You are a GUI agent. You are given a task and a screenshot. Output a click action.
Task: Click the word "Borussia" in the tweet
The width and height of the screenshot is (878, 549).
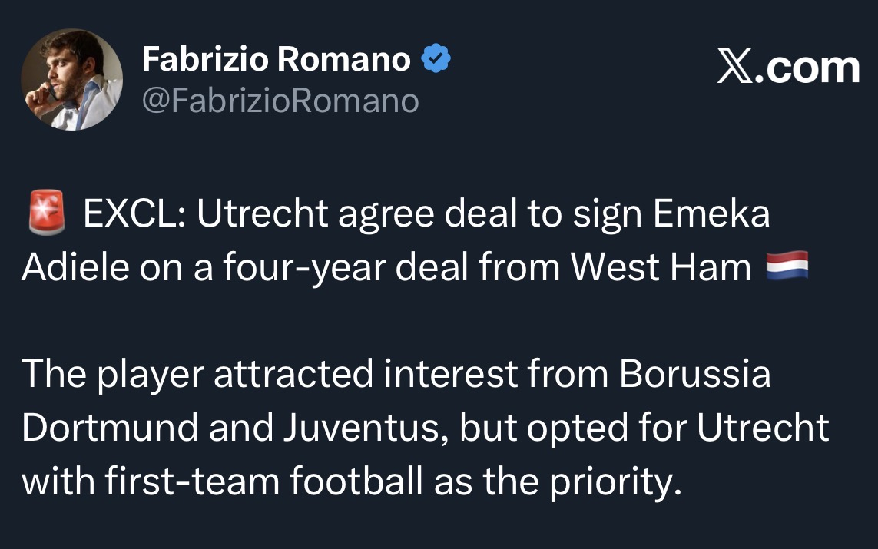(694, 375)
